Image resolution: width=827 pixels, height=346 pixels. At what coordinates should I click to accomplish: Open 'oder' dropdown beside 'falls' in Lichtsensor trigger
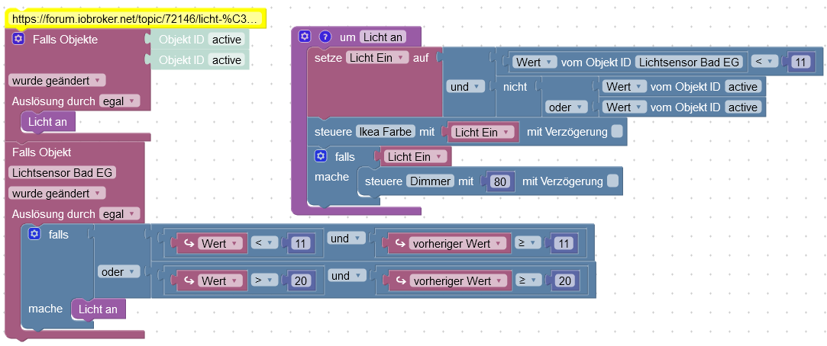[118, 272]
